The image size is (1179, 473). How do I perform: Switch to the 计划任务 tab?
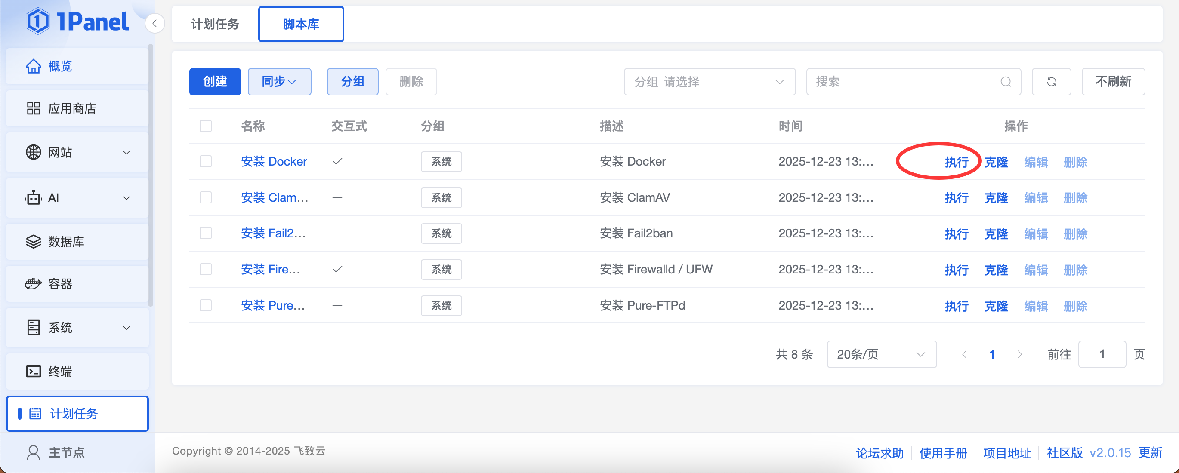pos(215,24)
